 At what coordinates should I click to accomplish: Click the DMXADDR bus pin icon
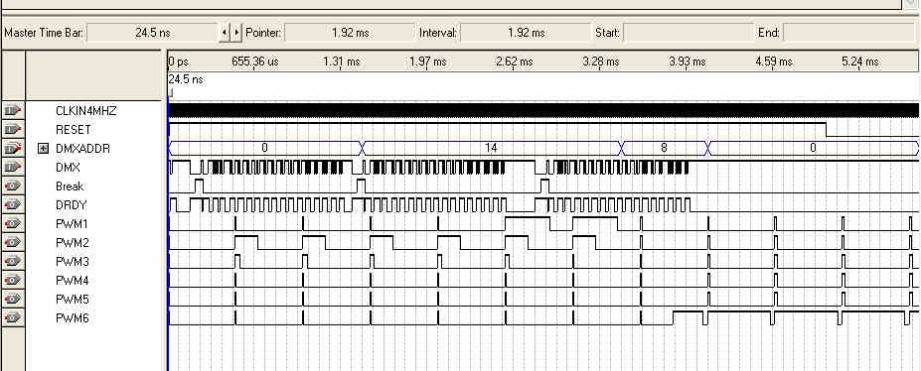(13, 148)
